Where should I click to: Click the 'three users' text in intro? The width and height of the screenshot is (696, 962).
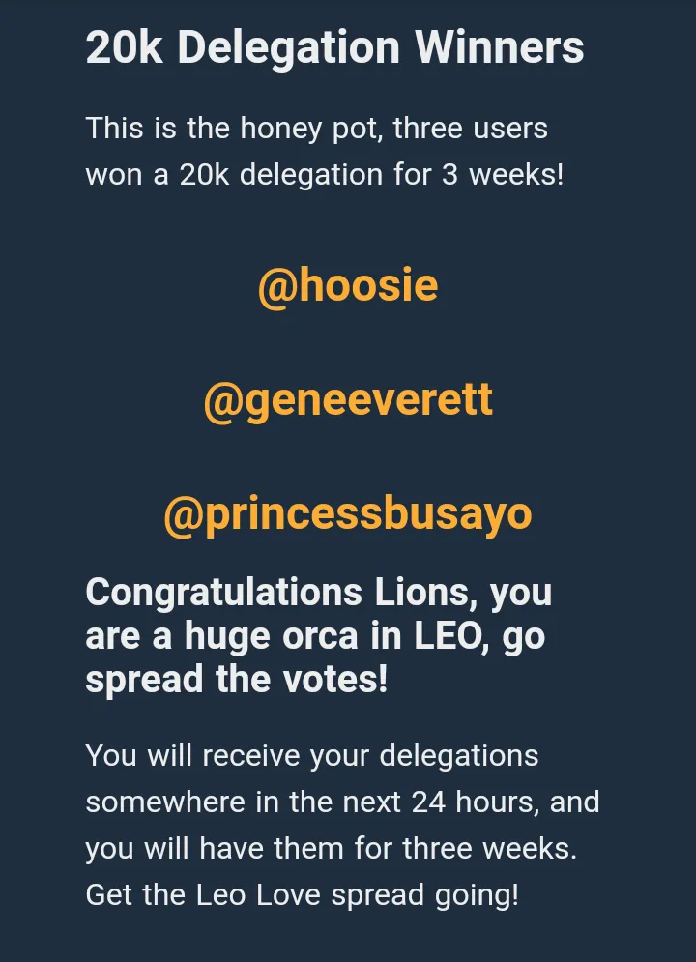coord(471,129)
